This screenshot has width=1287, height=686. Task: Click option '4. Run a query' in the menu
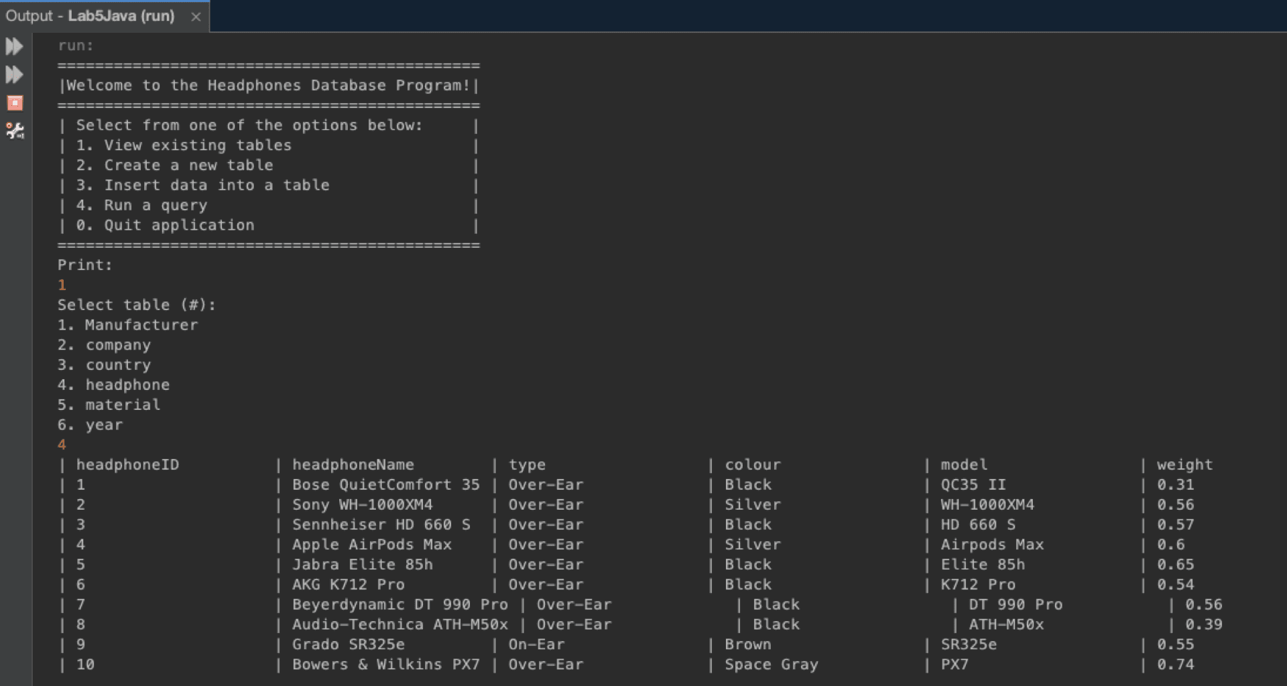[x=141, y=205]
